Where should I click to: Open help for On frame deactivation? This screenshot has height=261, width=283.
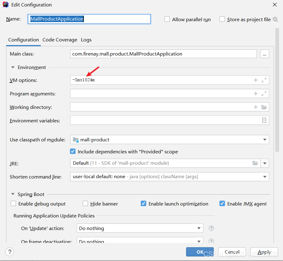(x=211, y=241)
